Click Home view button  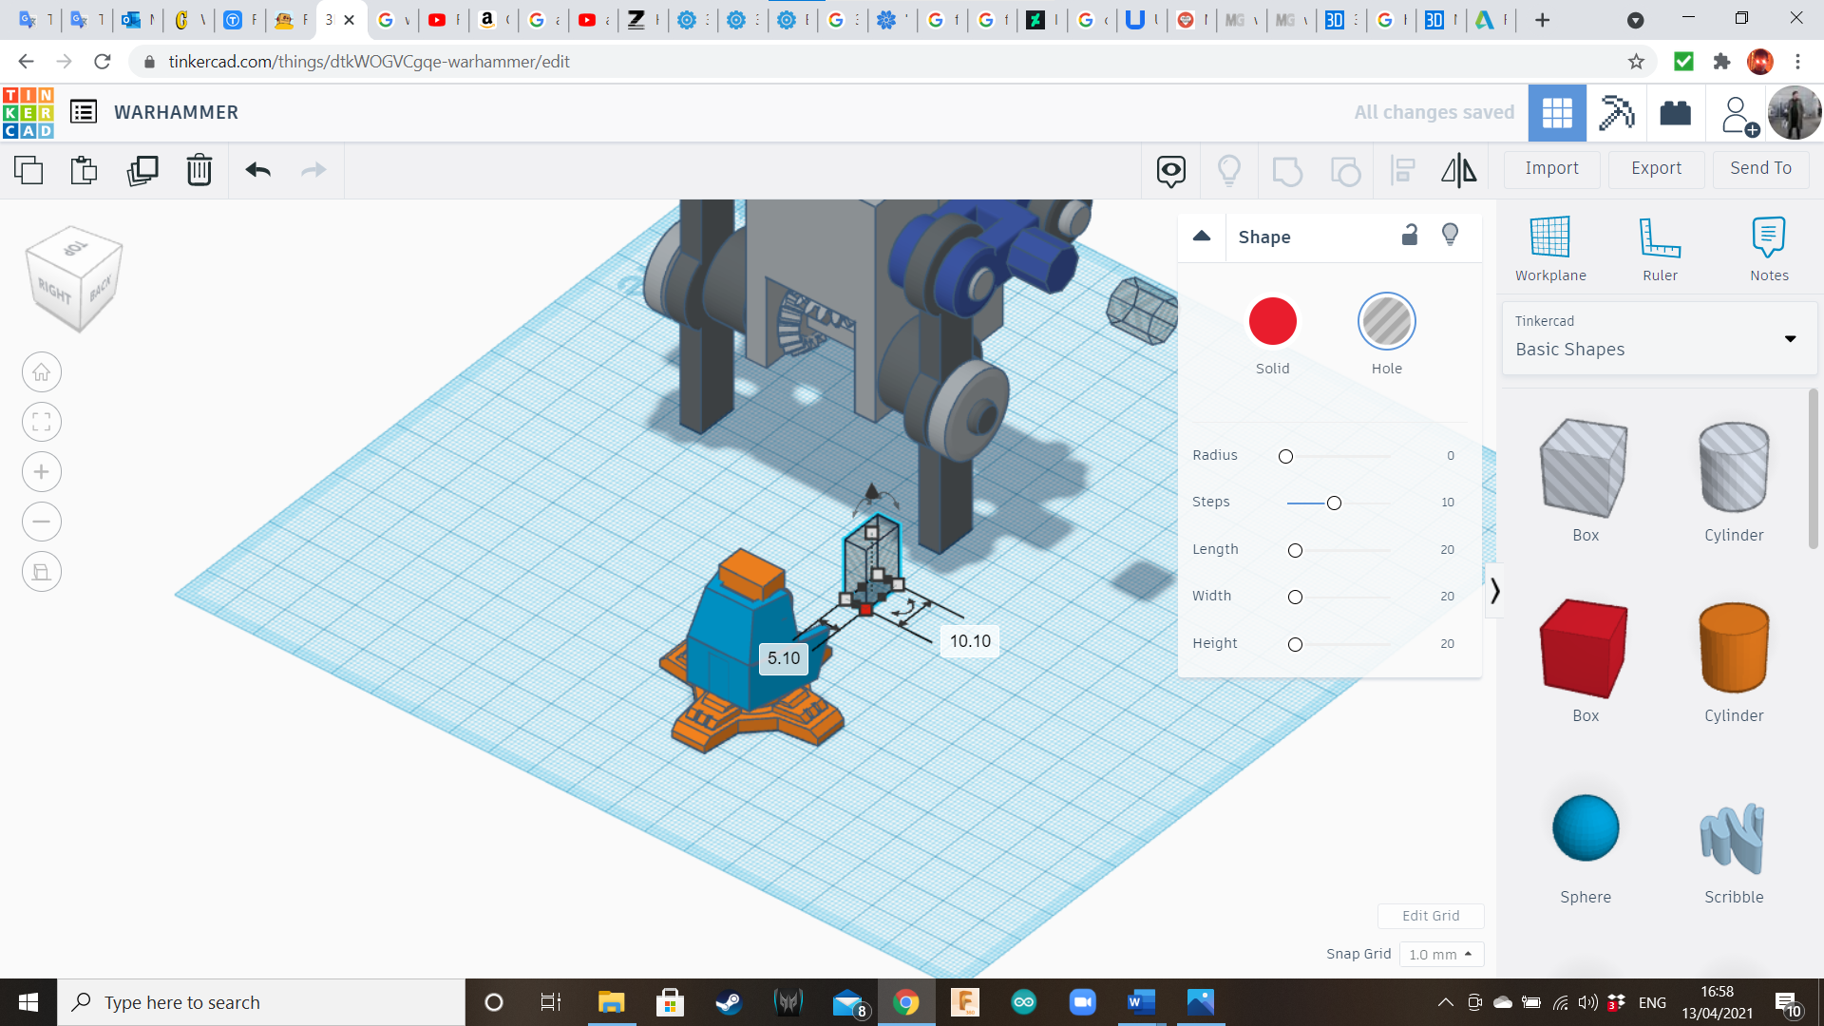tap(42, 372)
